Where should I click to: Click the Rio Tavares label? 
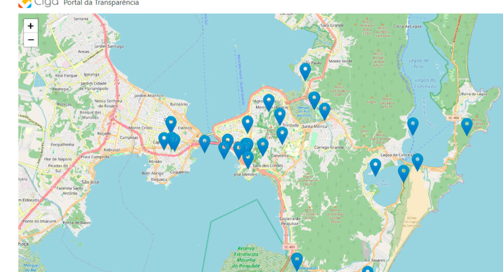375,260
